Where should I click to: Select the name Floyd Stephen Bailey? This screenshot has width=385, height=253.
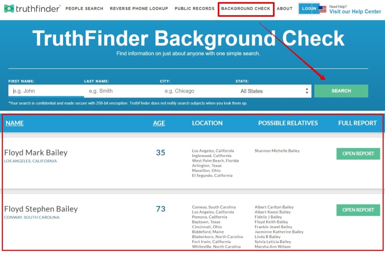pyautogui.click(x=41, y=209)
